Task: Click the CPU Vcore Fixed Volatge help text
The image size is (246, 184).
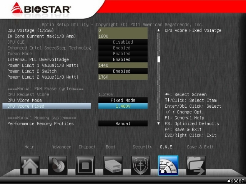Action: [x=193, y=30]
